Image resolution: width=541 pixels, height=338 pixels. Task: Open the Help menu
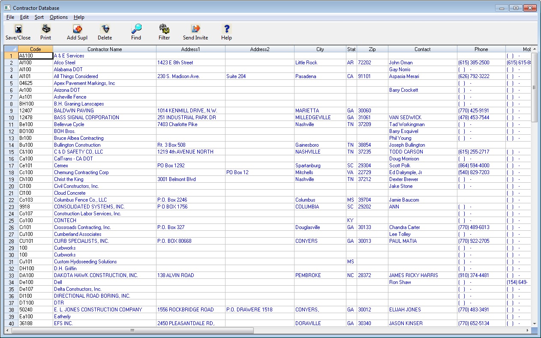pyautogui.click(x=79, y=17)
